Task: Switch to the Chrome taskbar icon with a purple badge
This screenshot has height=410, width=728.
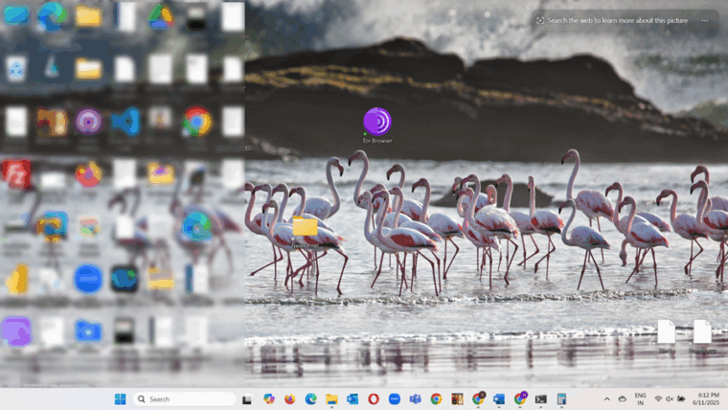Action: click(x=520, y=399)
